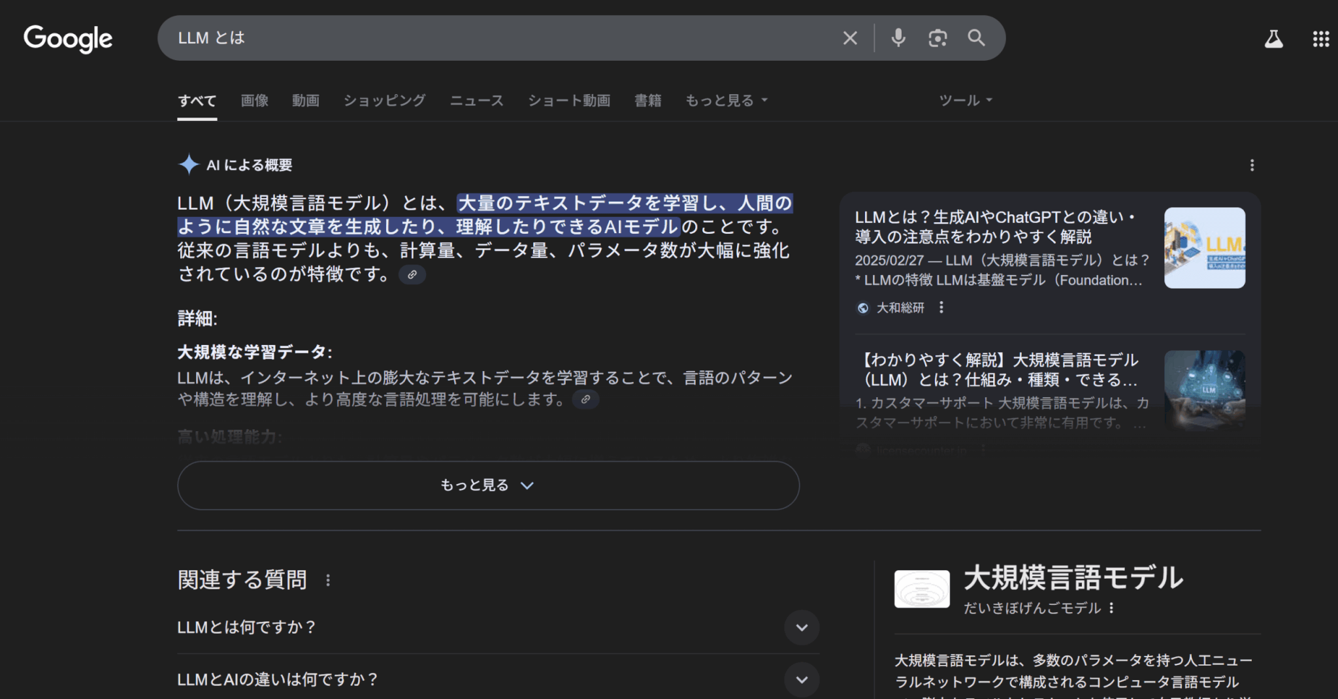Open three-dot menu next to 大和総研
This screenshot has width=1338, height=699.
coord(941,307)
